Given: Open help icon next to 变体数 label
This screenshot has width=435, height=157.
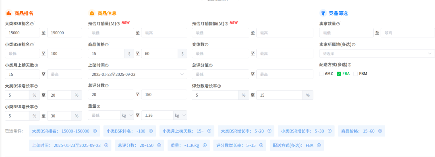Looking at the screenshot, I should click(x=207, y=44).
